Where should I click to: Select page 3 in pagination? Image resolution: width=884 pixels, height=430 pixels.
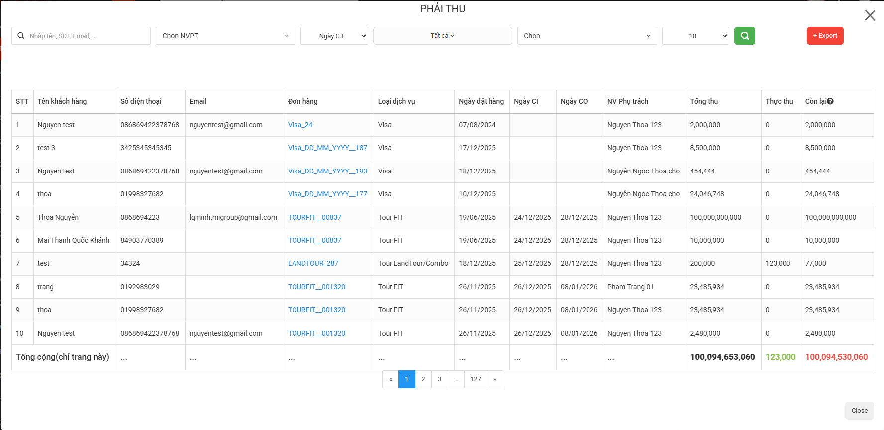(x=440, y=379)
